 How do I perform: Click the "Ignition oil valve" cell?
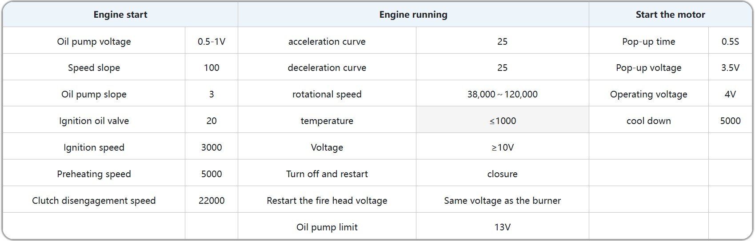[x=94, y=121]
